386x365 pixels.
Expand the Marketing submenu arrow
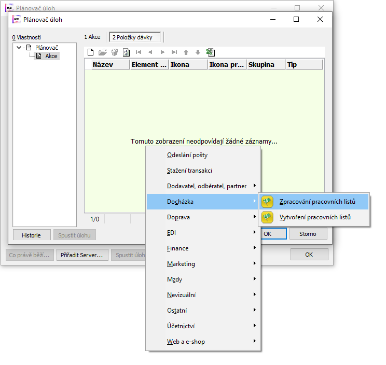tap(255, 263)
